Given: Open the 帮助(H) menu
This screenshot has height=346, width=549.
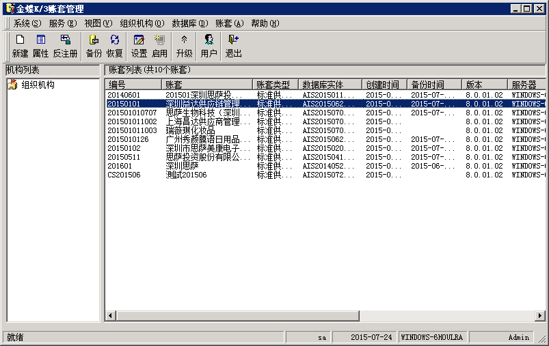Looking at the screenshot, I should click(265, 23).
